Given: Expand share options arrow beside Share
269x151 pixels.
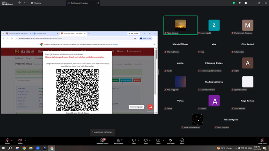Looking at the screenshot, I should (x=164, y=140).
